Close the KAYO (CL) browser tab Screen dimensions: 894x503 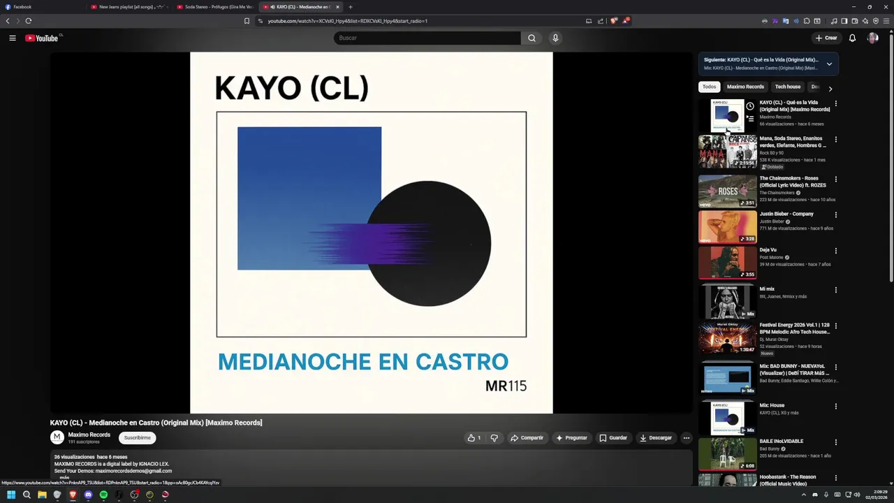tap(337, 7)
